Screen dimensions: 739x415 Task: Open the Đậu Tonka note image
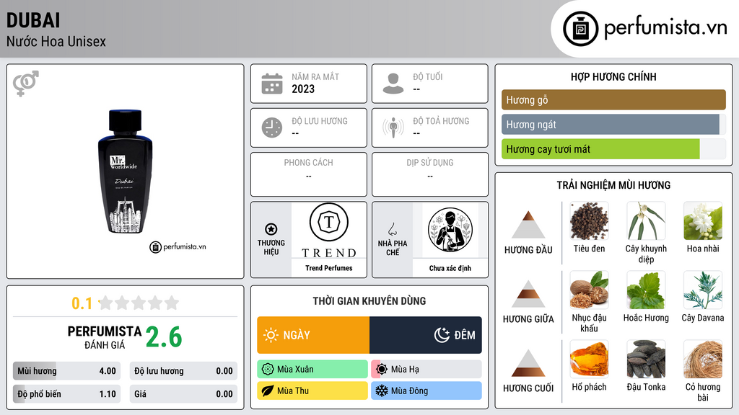tap(646, 360)
